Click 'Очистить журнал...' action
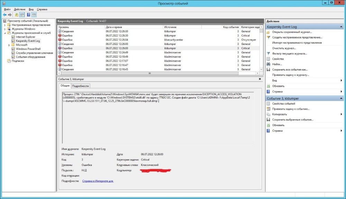This screenshot has height=199, width=346. [x=285, y=48]
